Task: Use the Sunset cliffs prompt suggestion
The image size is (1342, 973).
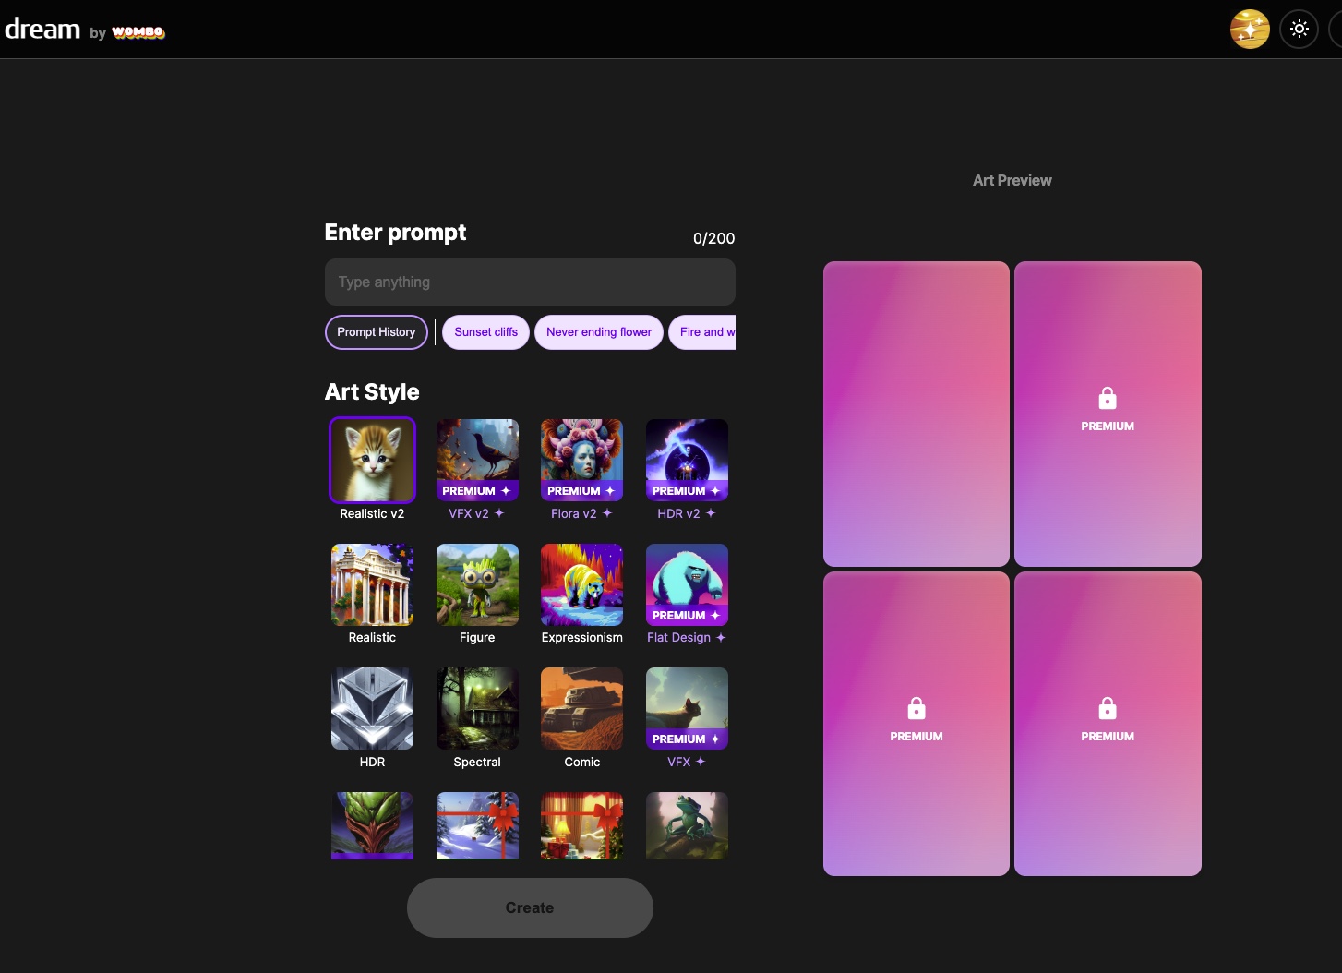Action: [485, 332]
